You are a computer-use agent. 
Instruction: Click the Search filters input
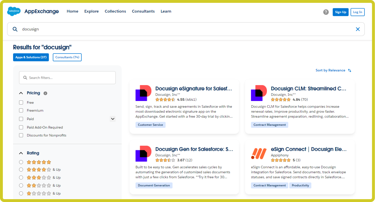click(x=67, y=78)
